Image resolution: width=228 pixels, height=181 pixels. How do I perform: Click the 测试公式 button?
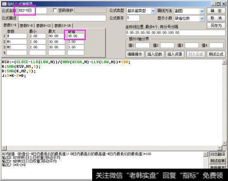216,54
